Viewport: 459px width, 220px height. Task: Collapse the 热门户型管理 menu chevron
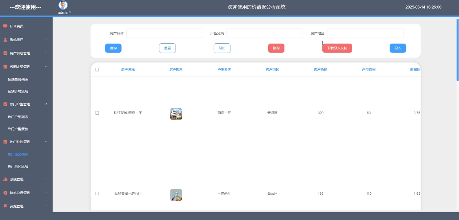pos(46,104)
